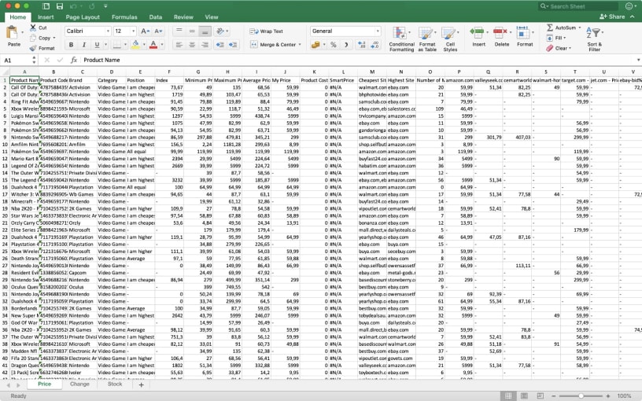Viewport: 642px width, 401px height.
Task: Click the Share button
Action: 614,17
